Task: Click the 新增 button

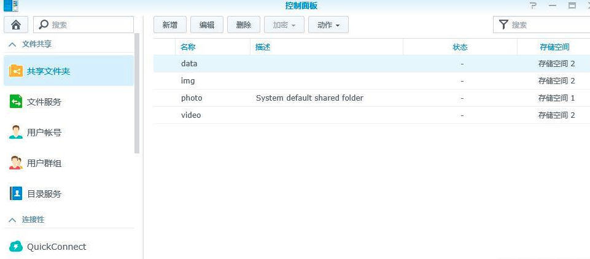Action: tap(169, 25)
